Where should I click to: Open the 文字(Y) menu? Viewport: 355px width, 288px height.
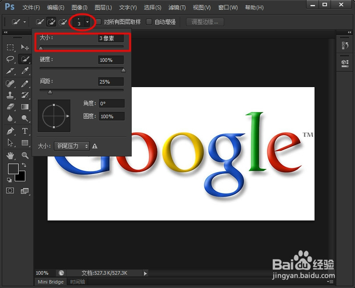click(128, 8)
